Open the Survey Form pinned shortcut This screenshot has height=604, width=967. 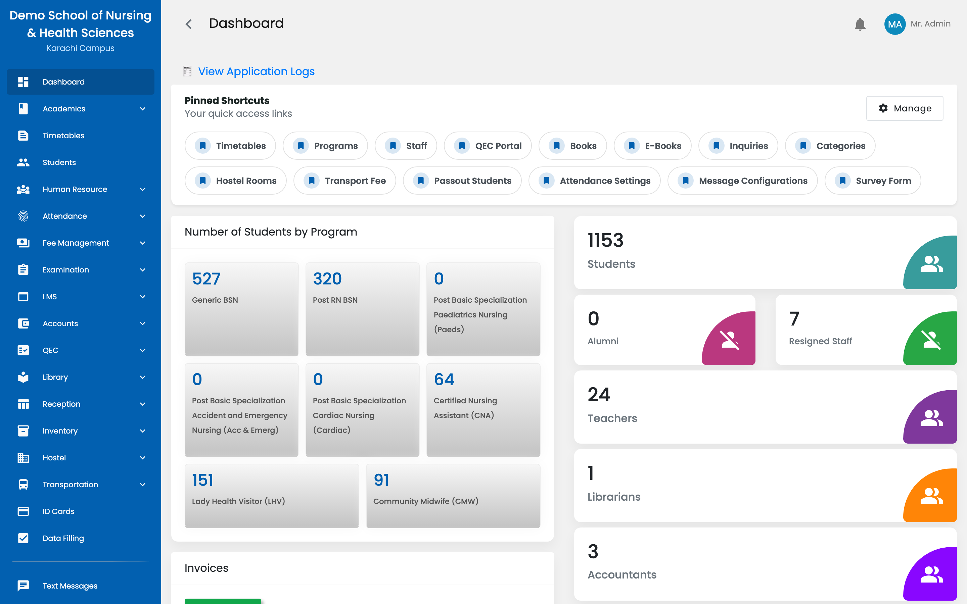pyautogui.click(x=873, y=181)
